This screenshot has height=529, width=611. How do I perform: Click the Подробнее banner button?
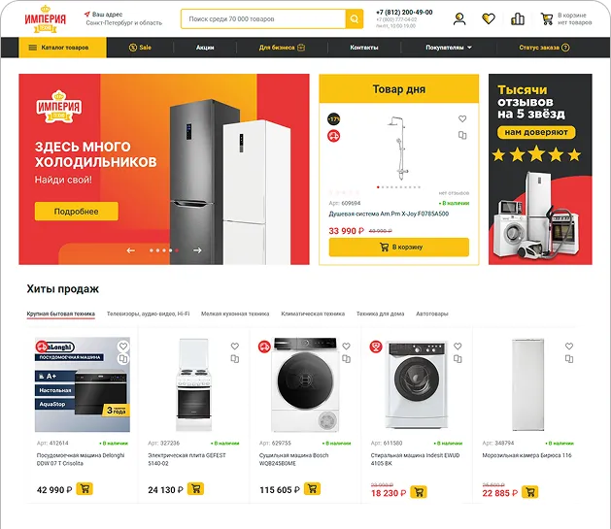point(77,212)
